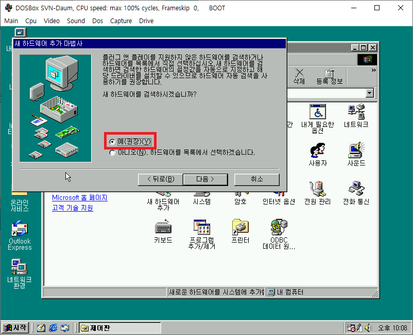413x335 pixels.
Task: Click the 제어판 taskbar button
Action: click(120, 328)
